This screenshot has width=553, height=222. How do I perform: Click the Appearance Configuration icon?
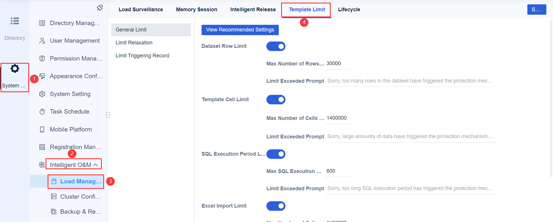pos(42,76)
